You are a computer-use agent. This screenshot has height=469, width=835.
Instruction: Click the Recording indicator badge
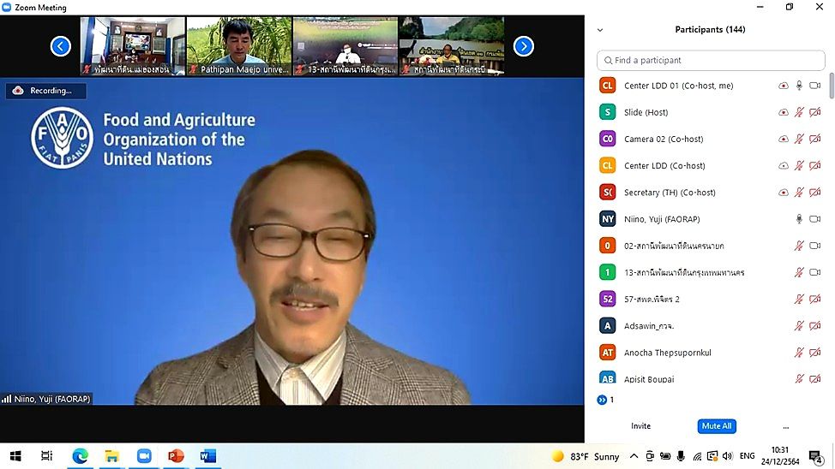click(x=45, y=91)
